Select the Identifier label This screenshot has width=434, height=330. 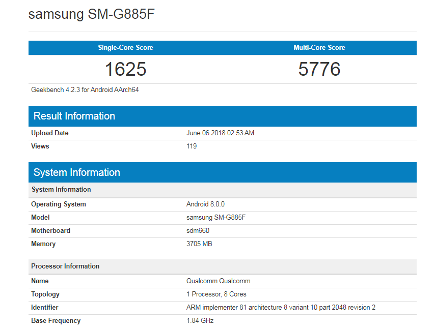(x=45, y=308)
